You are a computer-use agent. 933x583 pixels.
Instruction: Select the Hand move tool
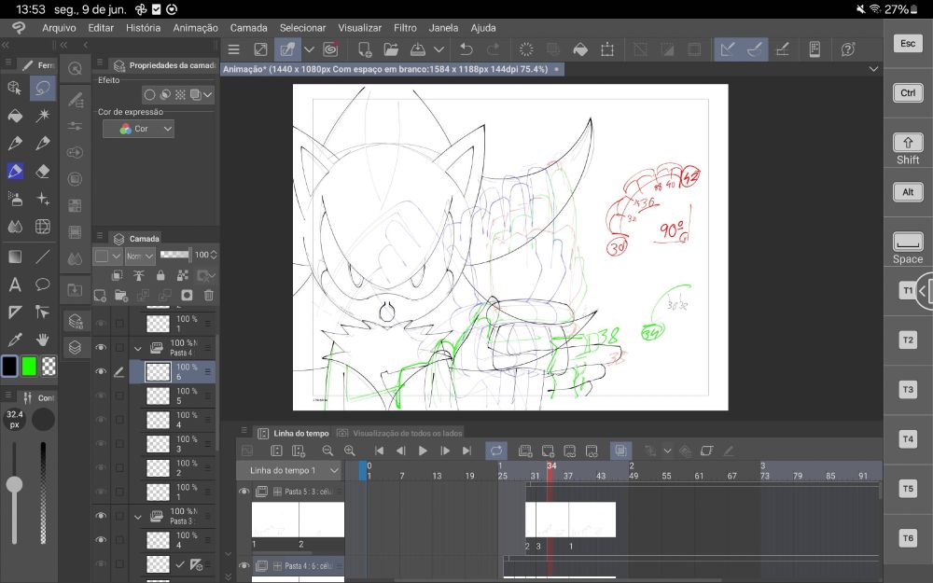pyautogui.click(x=42, y=340)
